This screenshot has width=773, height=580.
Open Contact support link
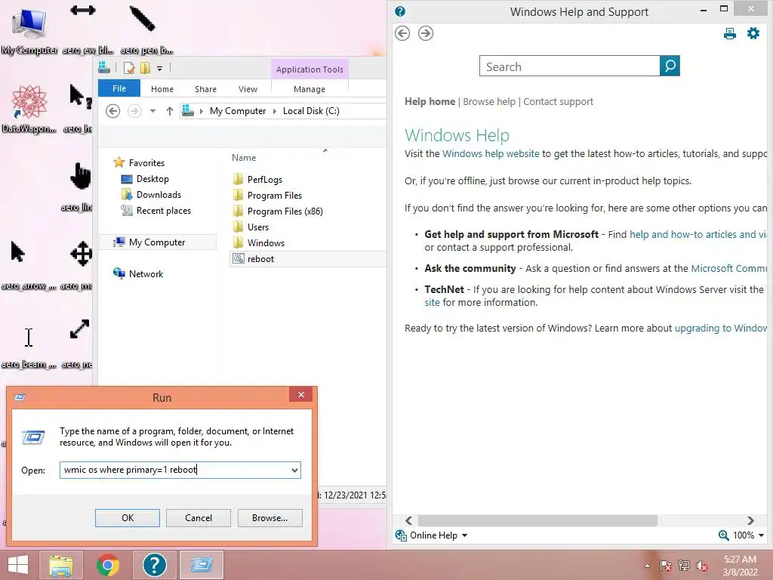(x=558, y=102)
